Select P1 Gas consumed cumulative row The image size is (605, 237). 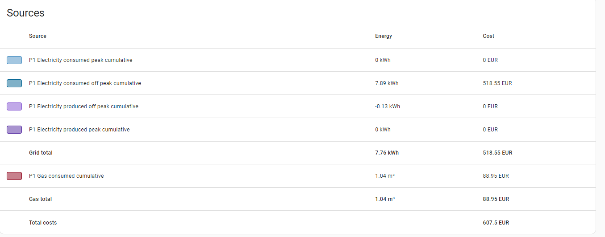298,176
